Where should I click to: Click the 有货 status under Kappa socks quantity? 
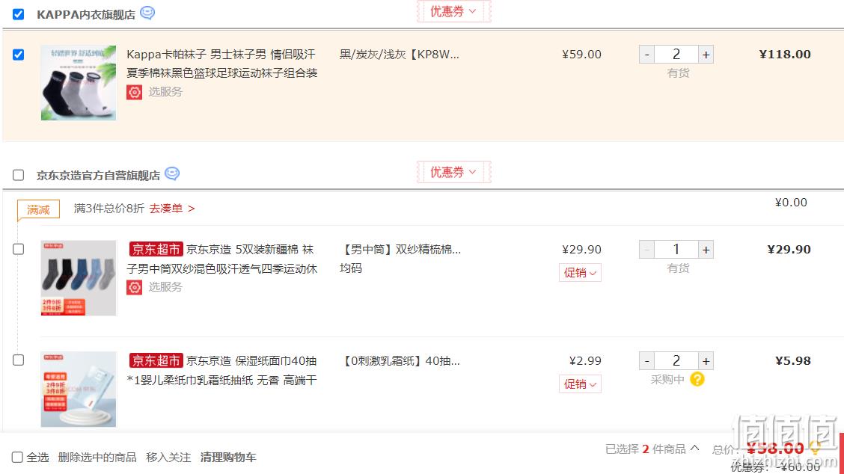(x=678, y=73)
